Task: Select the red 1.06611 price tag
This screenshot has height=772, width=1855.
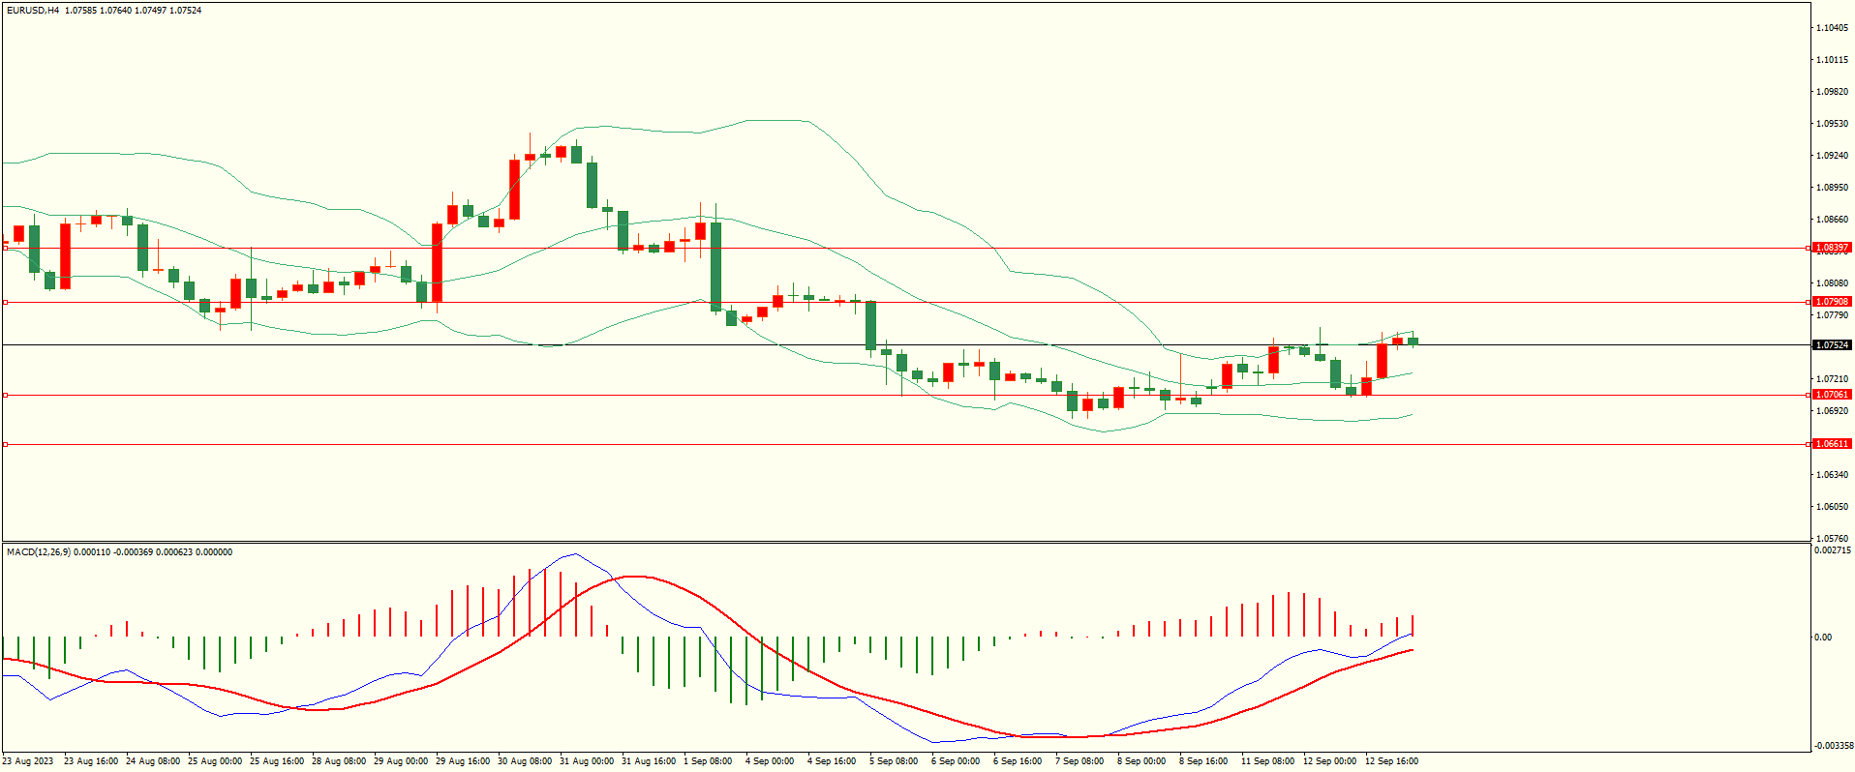Action: (1831, 444)
